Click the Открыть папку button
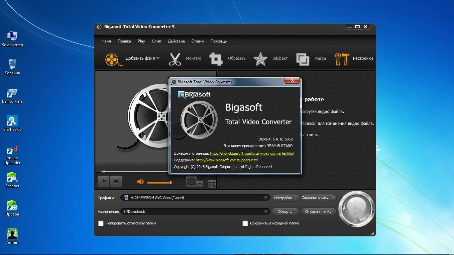 318,212
